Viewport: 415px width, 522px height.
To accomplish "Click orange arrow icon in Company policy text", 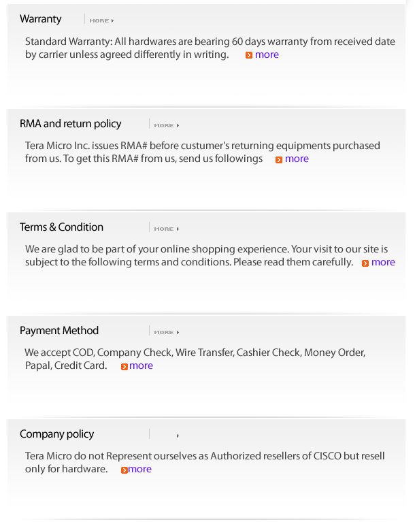I will [x=124, y=470].
